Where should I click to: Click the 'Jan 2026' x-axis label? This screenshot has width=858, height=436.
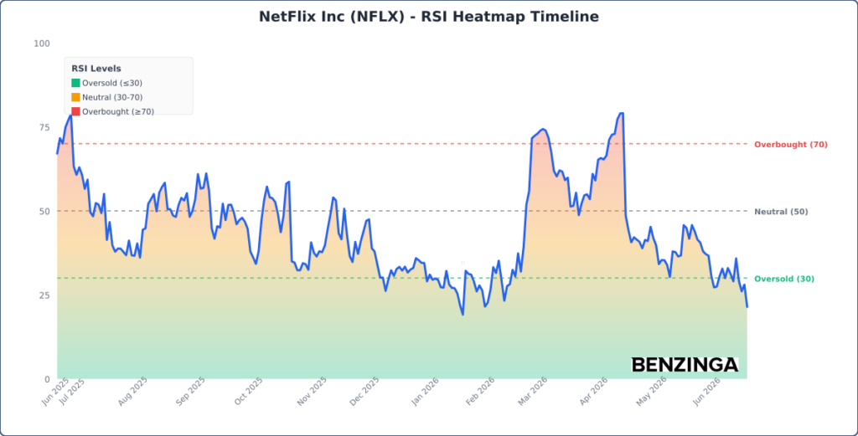426,391
